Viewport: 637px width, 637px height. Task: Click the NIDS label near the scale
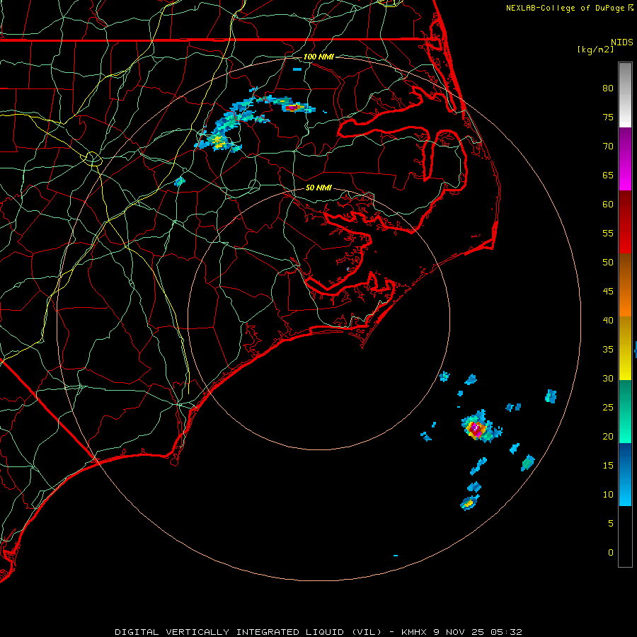(622, 42)
